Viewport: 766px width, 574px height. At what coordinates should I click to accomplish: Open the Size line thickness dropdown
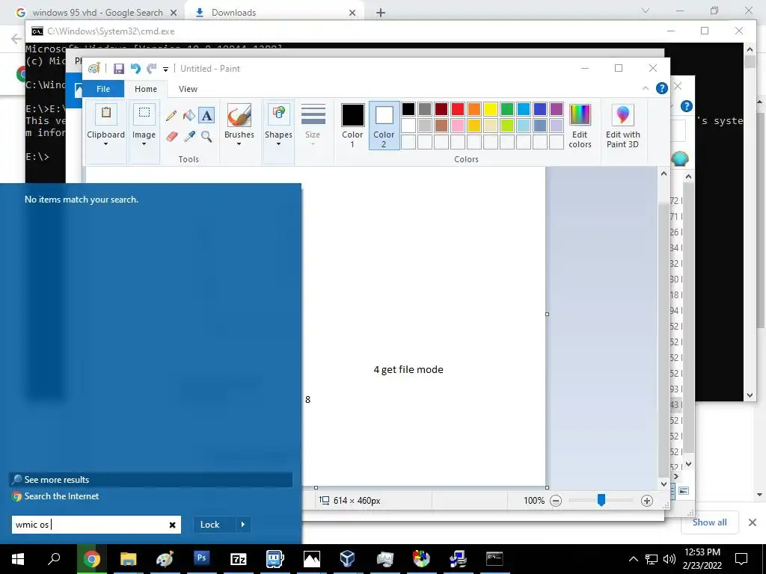pyautogui.click(x=313, y=125)
